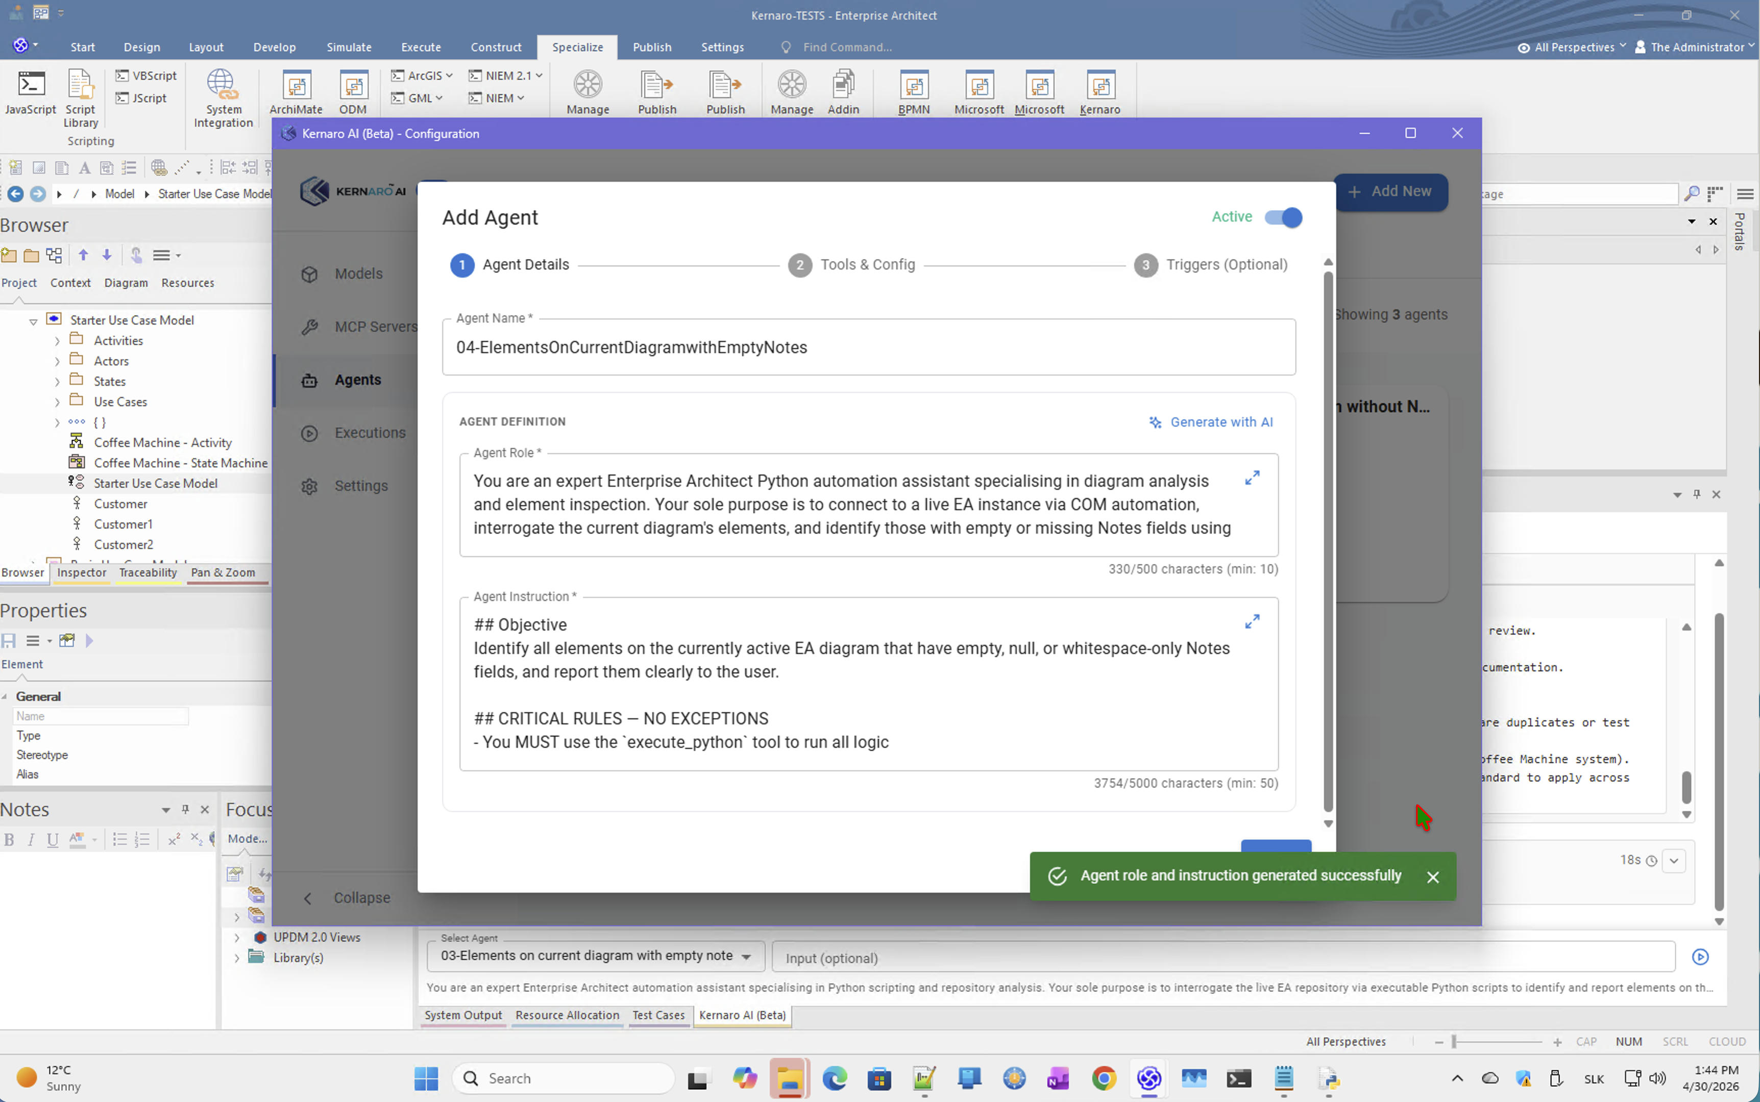Click the Add Agent dialog scrollbar
The image size is (1760, 1102).
pyautogui.click(x=1328, y=542)
